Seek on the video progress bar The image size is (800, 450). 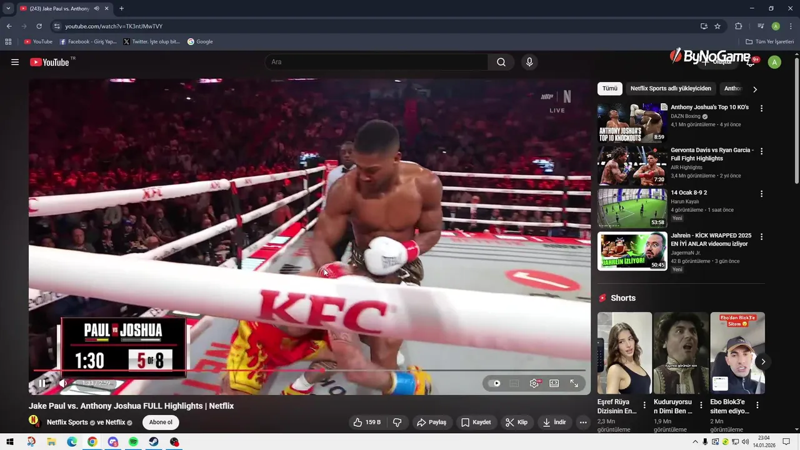(x=309, y=370)
